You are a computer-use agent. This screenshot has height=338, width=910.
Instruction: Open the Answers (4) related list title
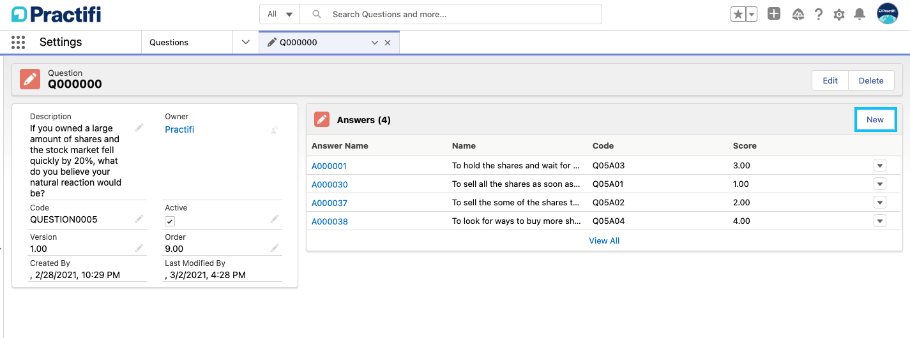click(364, 120)
